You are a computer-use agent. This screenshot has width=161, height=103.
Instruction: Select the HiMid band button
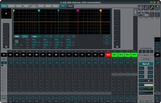pyautogui.click(x=57, y=36)
